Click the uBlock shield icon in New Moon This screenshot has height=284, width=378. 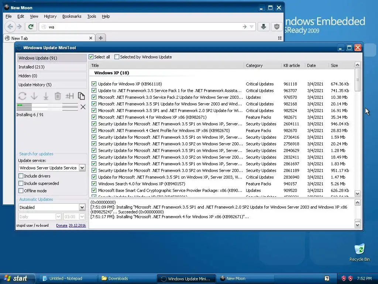tap(277, 27)
